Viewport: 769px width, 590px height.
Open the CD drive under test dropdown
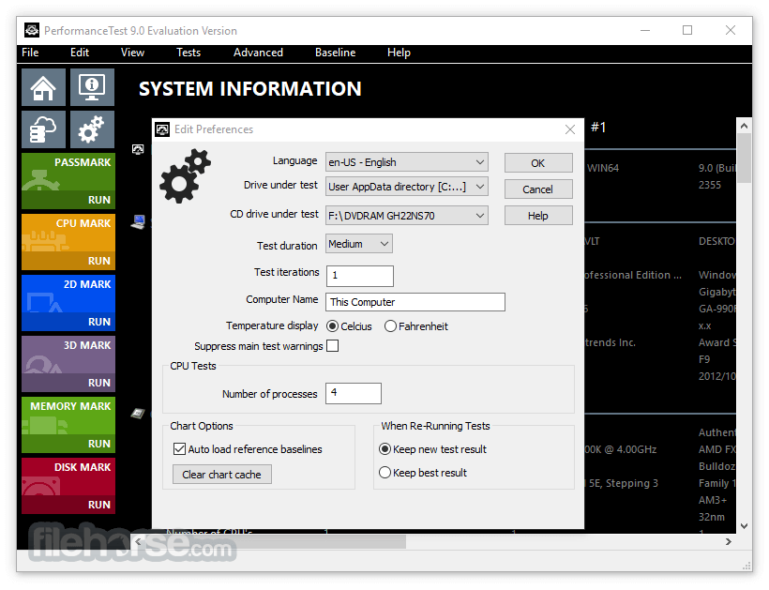click(x=407, y=216)
